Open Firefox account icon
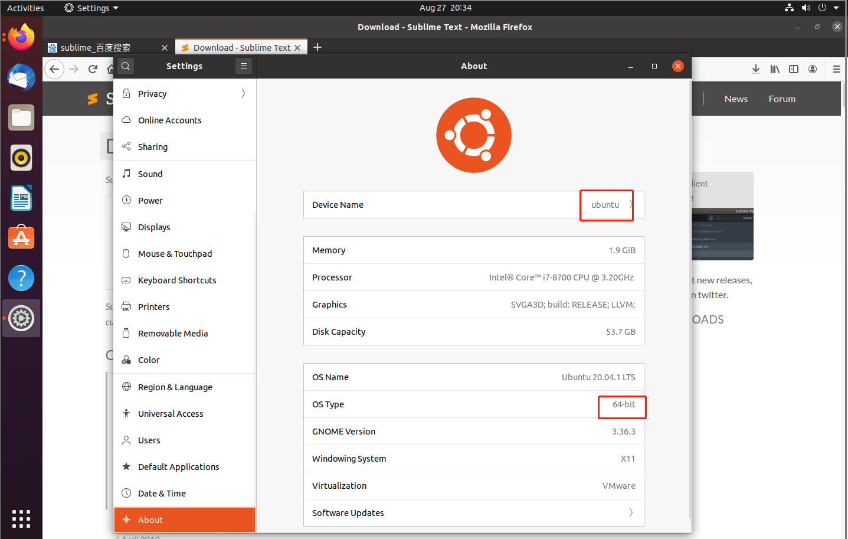 pyautogui.click(x=813, y=69)
